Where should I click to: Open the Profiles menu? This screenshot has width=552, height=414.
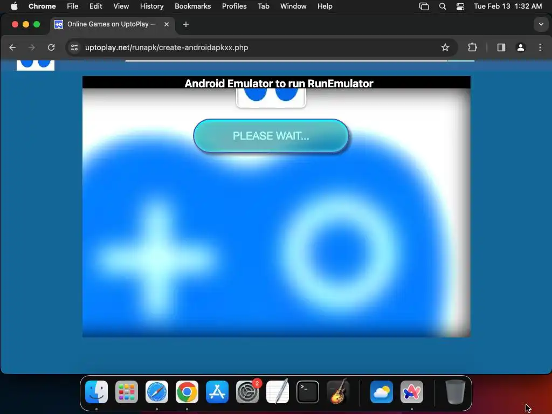[234, 6]
